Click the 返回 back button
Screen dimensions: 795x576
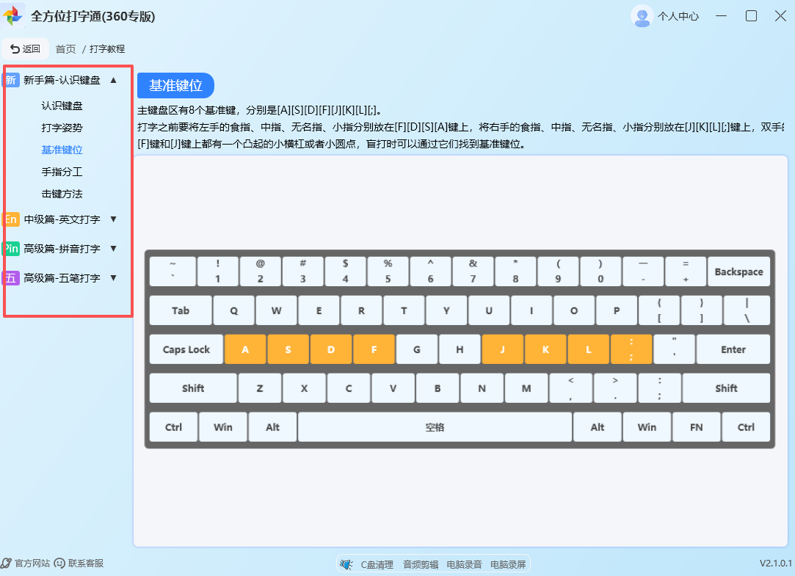coord(25,48)
